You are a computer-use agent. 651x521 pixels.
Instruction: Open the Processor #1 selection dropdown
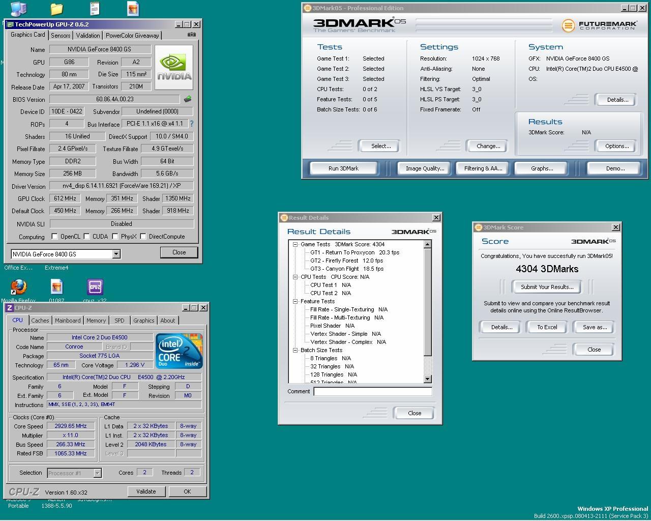click(x=97, y=473)
